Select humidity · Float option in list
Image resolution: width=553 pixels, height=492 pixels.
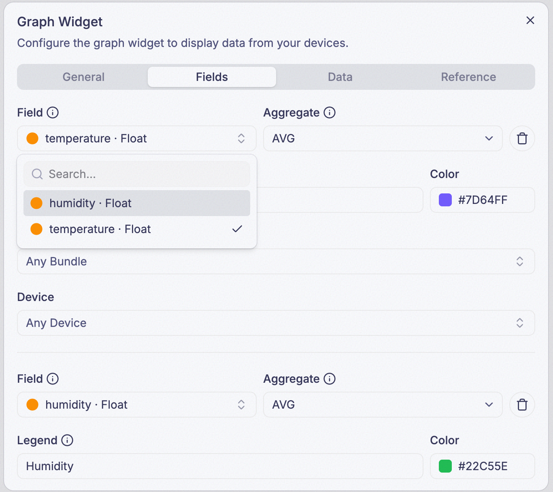[x=137, y=203]
